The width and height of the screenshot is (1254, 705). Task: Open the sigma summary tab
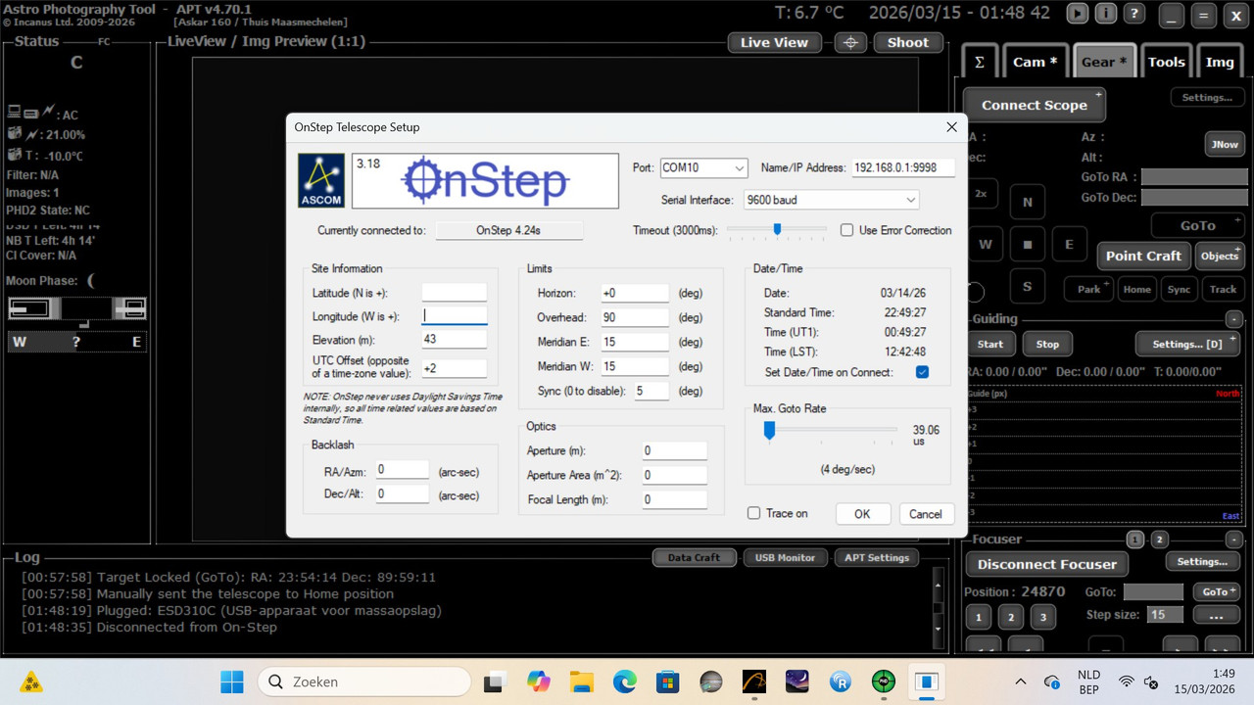tap(979, 62)
